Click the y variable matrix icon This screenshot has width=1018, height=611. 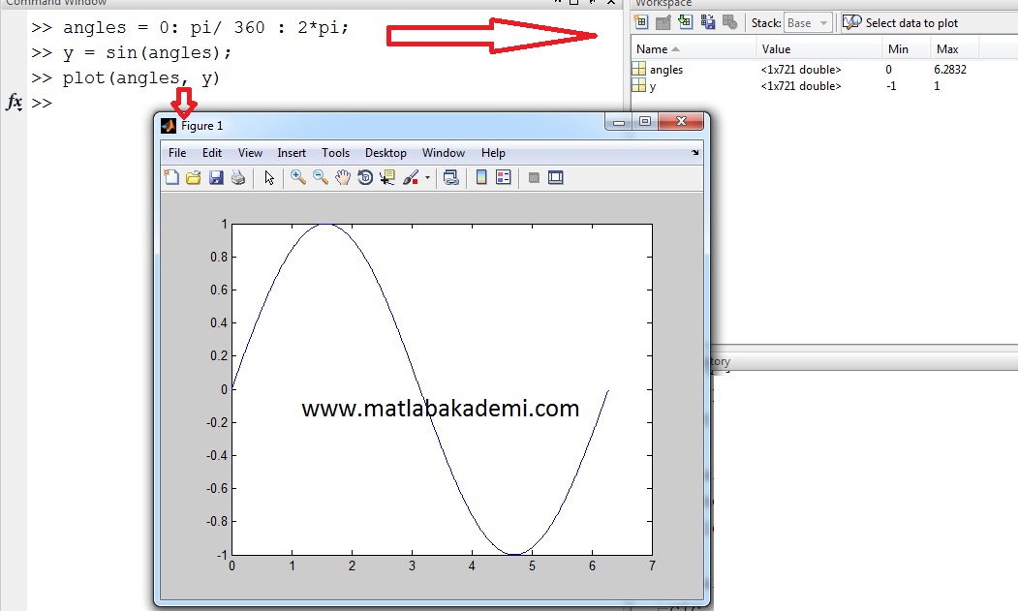pos(639,85)
